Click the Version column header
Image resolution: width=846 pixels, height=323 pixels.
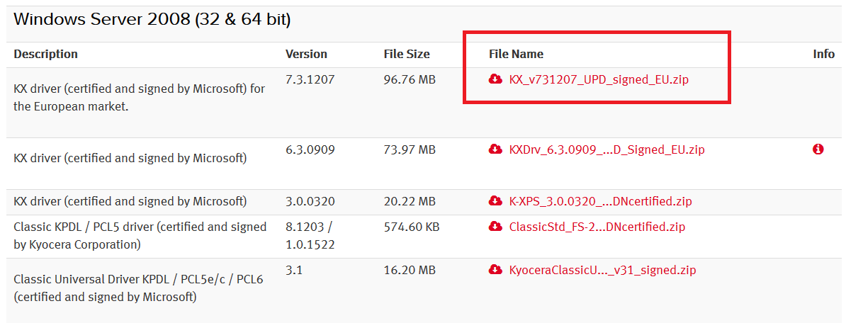click(x=307, y=54)
